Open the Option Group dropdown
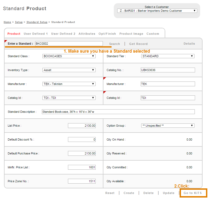Screen dimensions: 210x198 (x=168, y=126)
